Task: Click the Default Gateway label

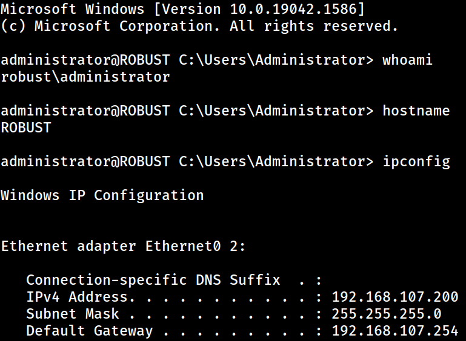Action: pyautogui.click(x=89, y=331)
